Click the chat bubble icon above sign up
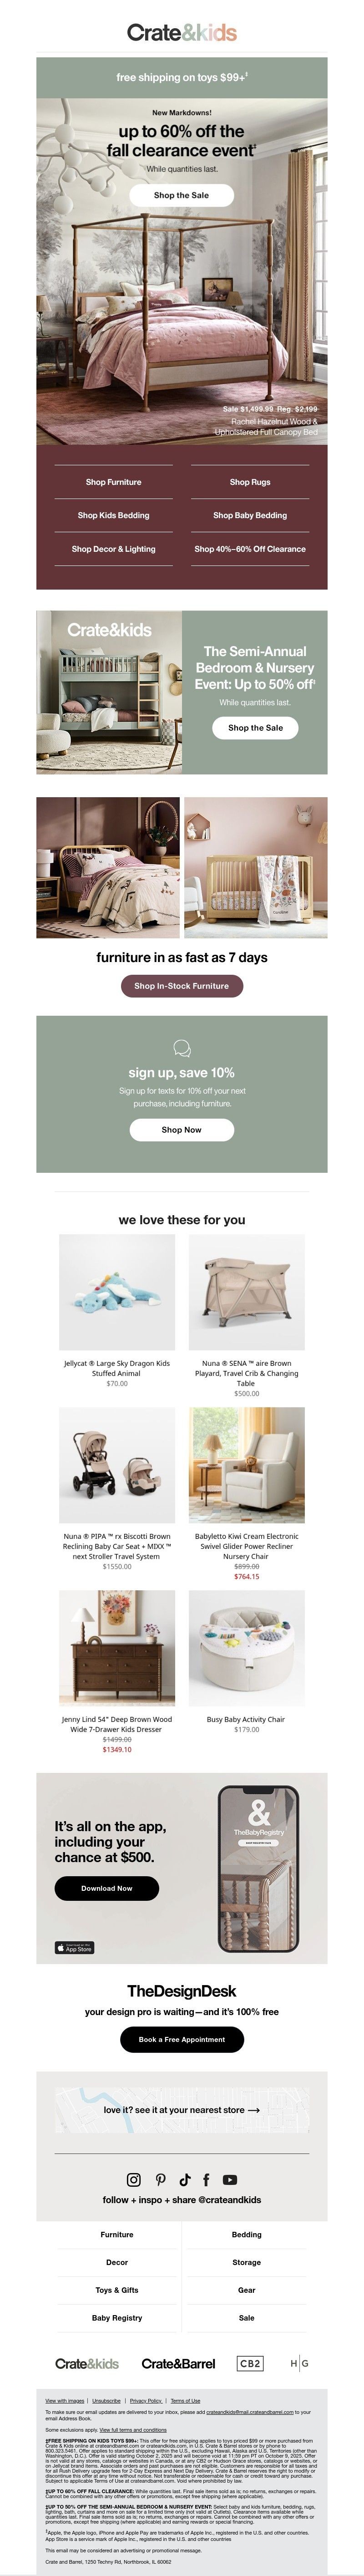 point(182,1048)
